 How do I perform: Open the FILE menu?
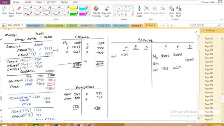point(5,2)
